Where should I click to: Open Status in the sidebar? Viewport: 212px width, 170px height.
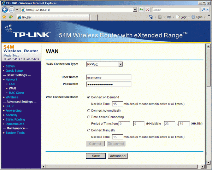click(10, 66)
